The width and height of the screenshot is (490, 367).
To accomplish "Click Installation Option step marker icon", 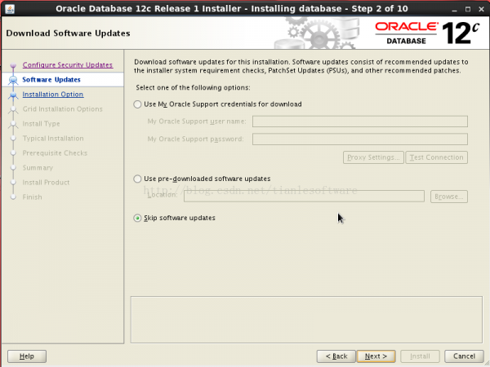I will click(x=13, y=95).
